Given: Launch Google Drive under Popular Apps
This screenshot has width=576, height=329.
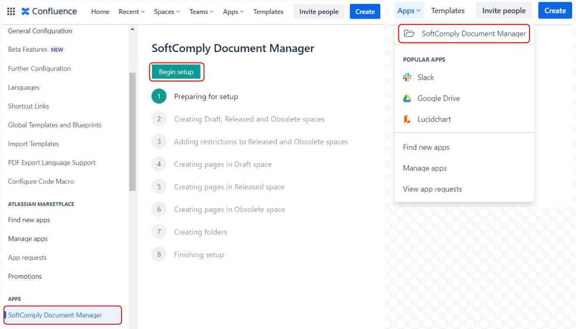Looking at the screenshot, I should click(438, 98).
